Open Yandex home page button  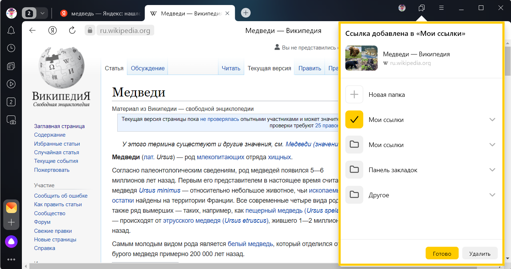52,30
